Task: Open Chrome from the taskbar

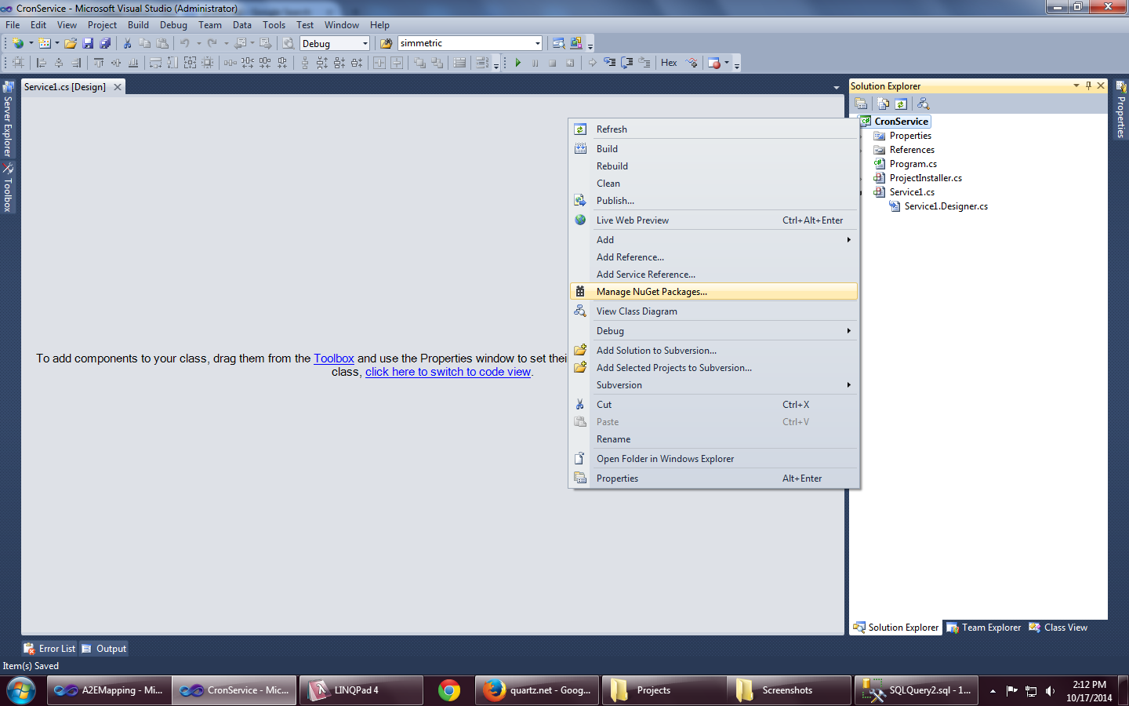Action: coord(449,690)
